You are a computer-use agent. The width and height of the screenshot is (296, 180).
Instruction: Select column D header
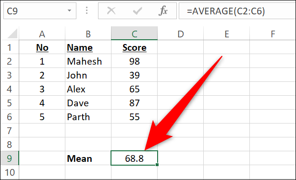(x=181, y=34)
